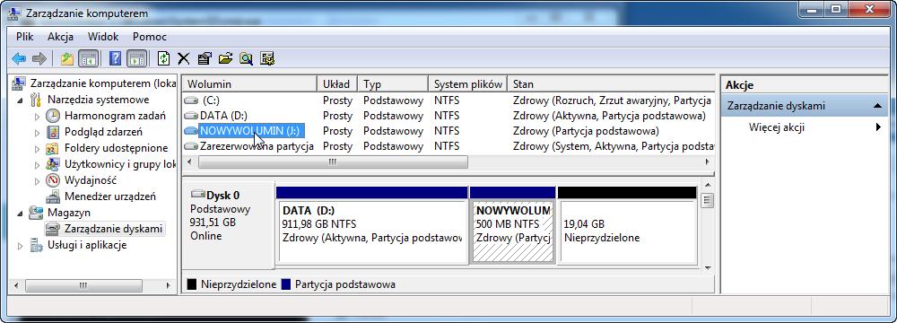Expand the Usługi i aplikacje node arrow
The image size is (897, 323).
coord(21,246)
